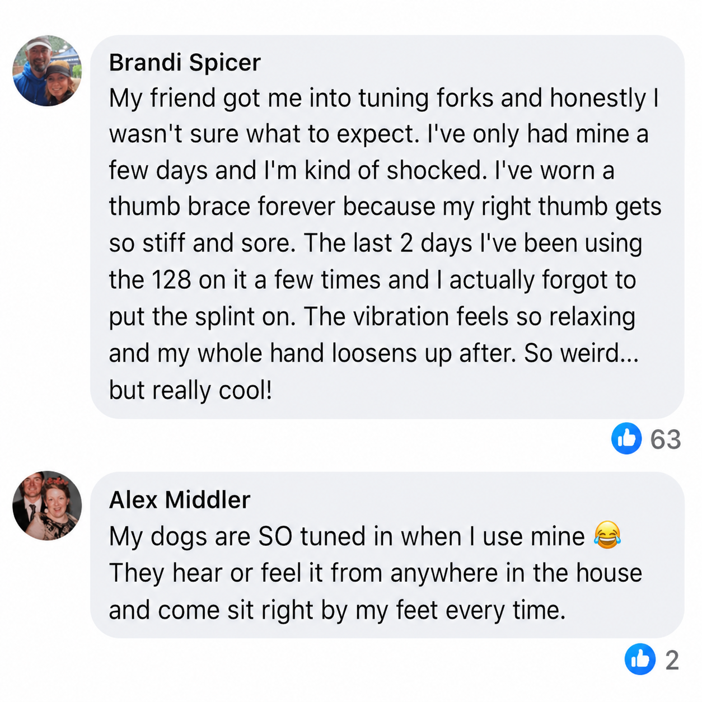The image size is (702, 702).
Task: Open Alex Middler's profile picture
Action: tap(47, 506)
